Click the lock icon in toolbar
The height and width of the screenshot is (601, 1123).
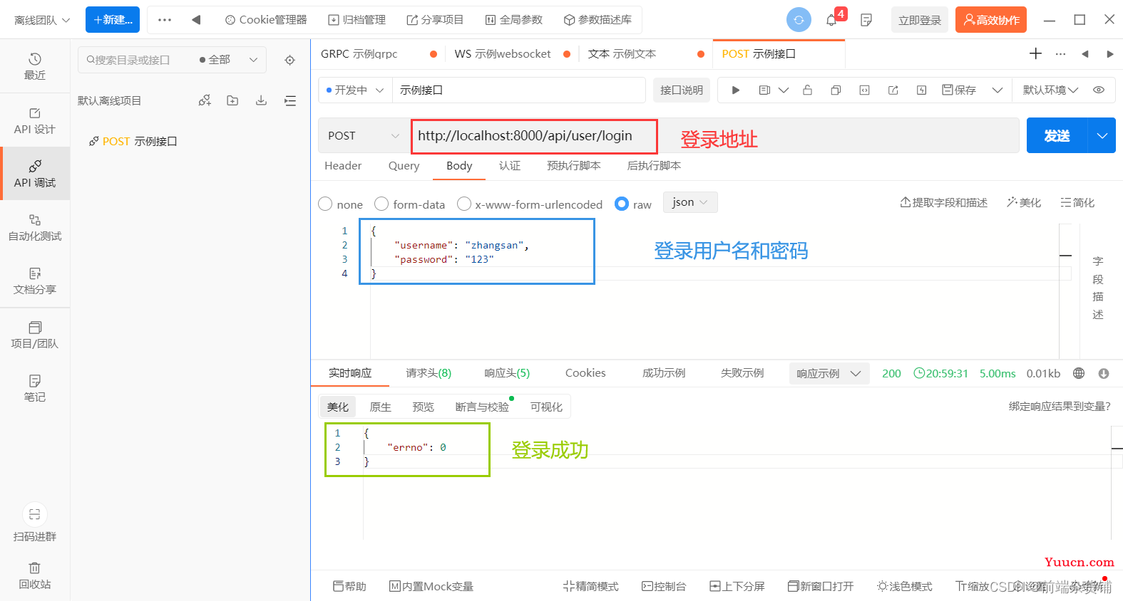coord(807,90)
